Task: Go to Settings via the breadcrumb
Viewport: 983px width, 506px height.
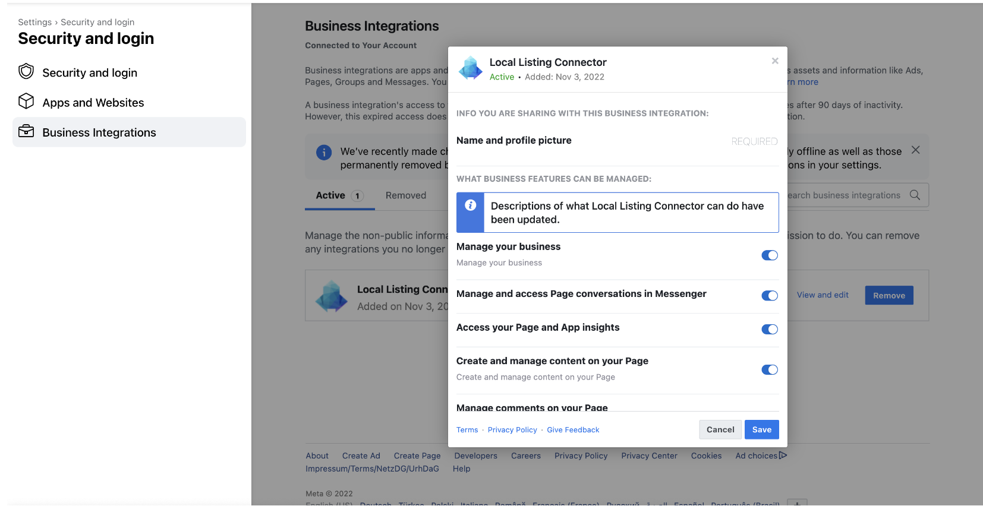Action: (x=35, y=22)
